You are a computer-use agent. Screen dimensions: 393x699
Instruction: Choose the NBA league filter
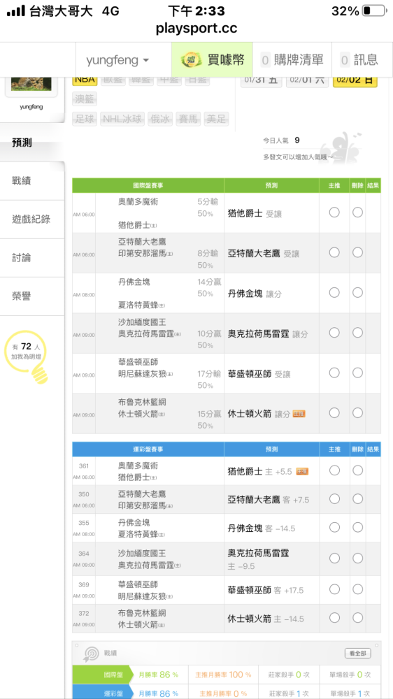click(x=85, y=80)
